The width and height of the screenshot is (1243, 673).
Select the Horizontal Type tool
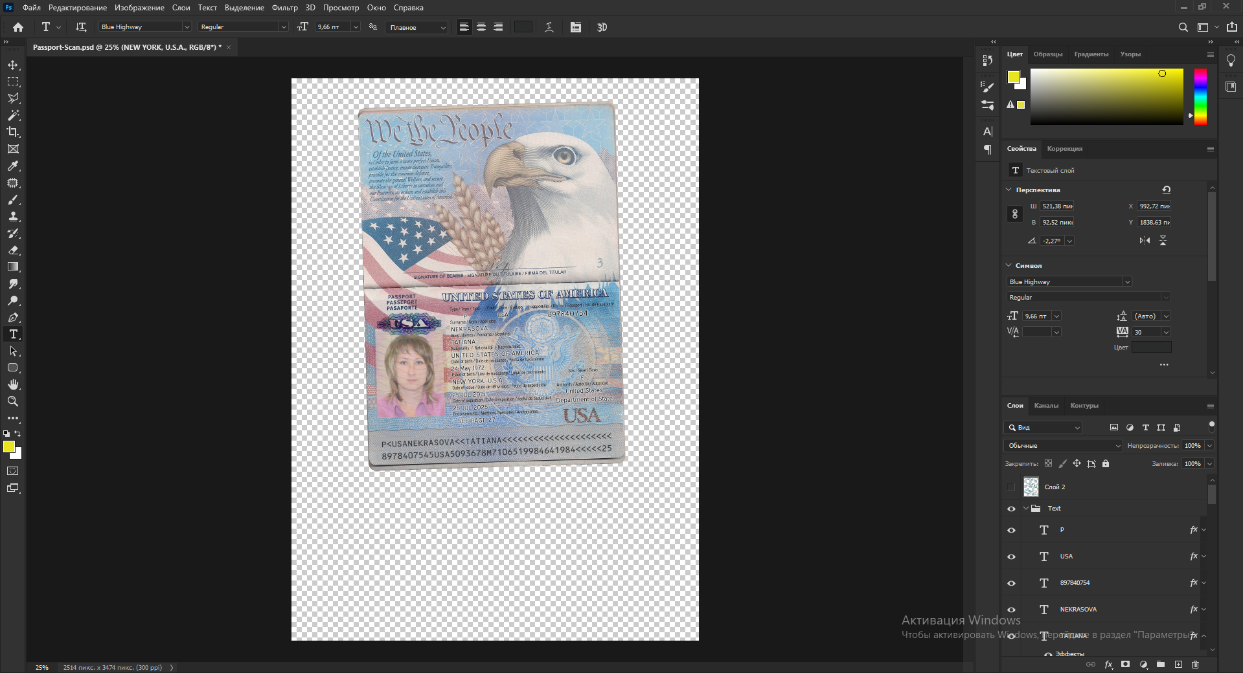[x=13, y=334]
